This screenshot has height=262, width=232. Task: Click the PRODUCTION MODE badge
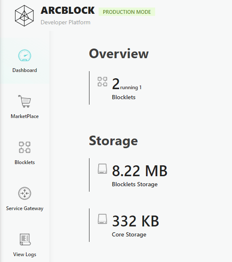click(127, 12)
